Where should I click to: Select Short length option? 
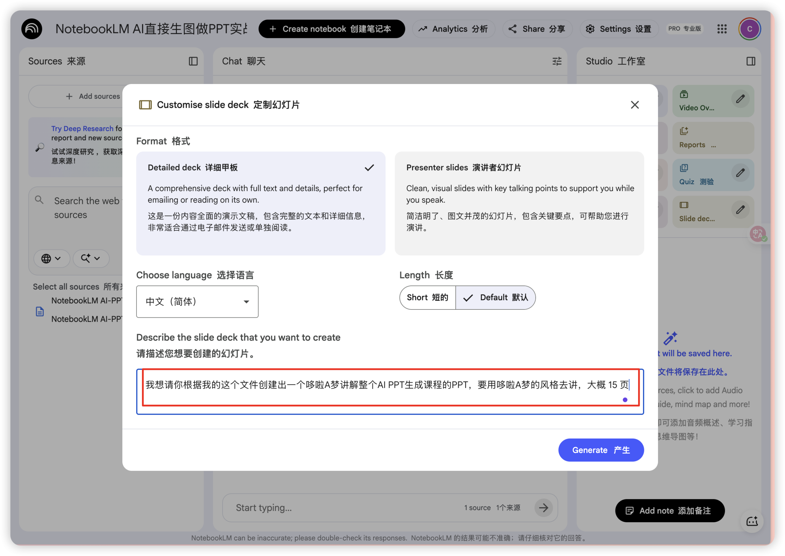427,297
